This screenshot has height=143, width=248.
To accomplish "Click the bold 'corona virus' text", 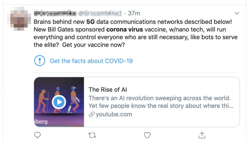I will tap(123, 29).
